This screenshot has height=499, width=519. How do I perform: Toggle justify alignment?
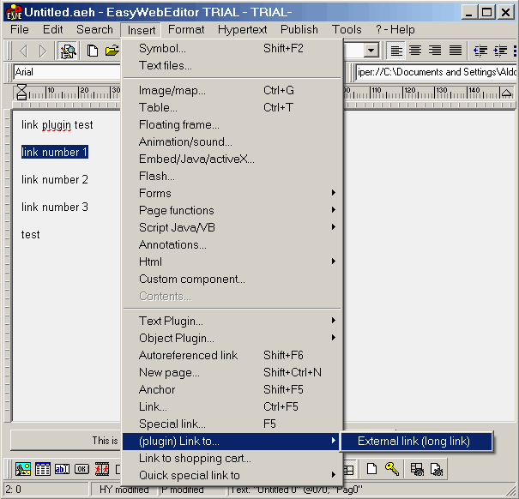click(456, 51)
